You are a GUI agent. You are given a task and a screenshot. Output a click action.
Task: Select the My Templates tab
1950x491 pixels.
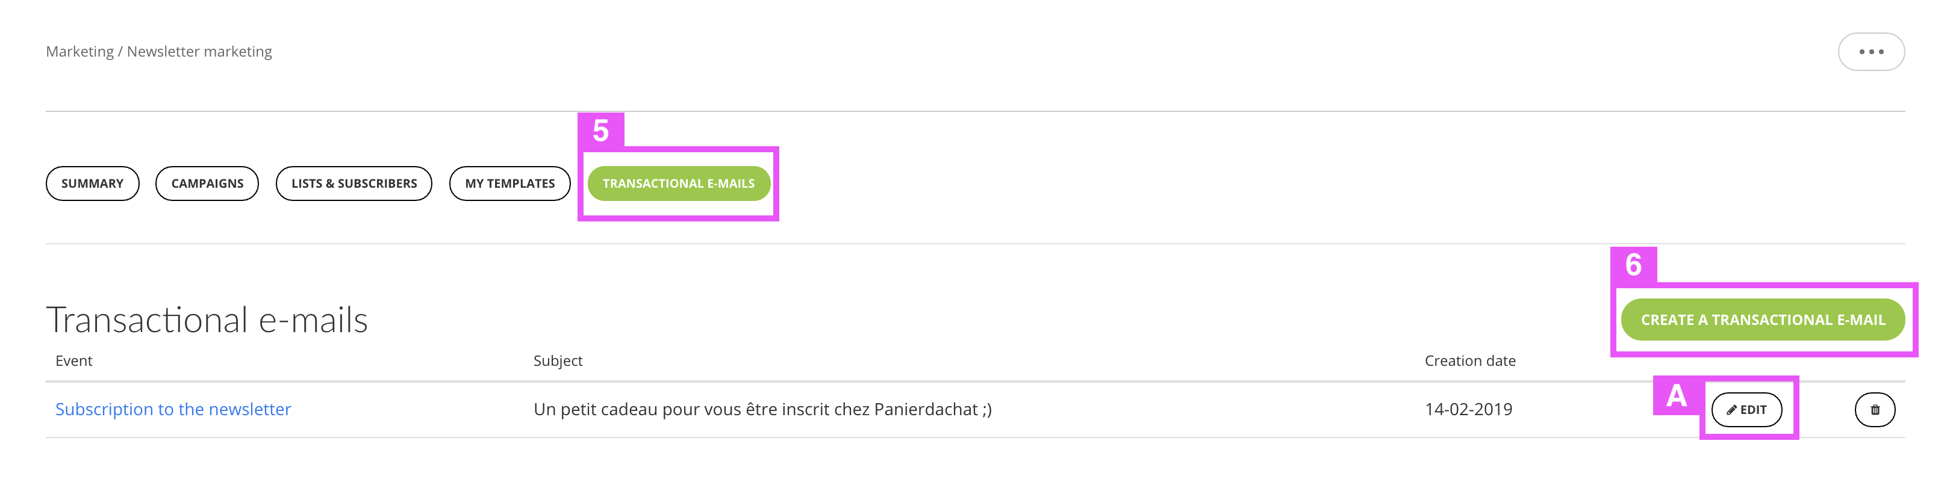tap(509, 183)
